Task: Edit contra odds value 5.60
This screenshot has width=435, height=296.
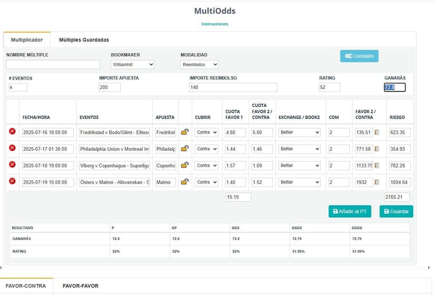Action: 262,133
